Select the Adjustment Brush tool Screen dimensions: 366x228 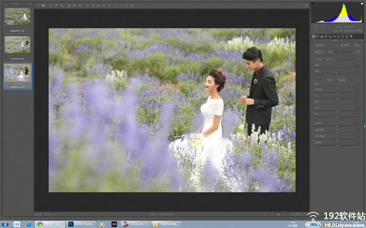(98, 5)
